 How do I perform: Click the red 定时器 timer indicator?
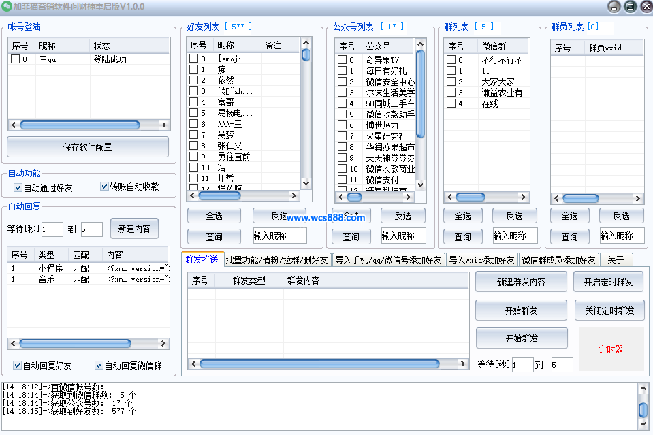click(x=611, y=349)
